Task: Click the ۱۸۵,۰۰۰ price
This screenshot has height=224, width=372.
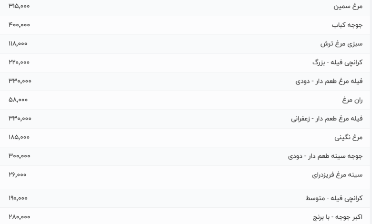Action: (x=19, y=137)
